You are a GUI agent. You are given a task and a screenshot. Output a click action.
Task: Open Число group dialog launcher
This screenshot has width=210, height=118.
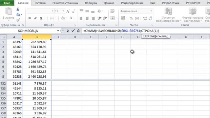(x=152, y=25)
